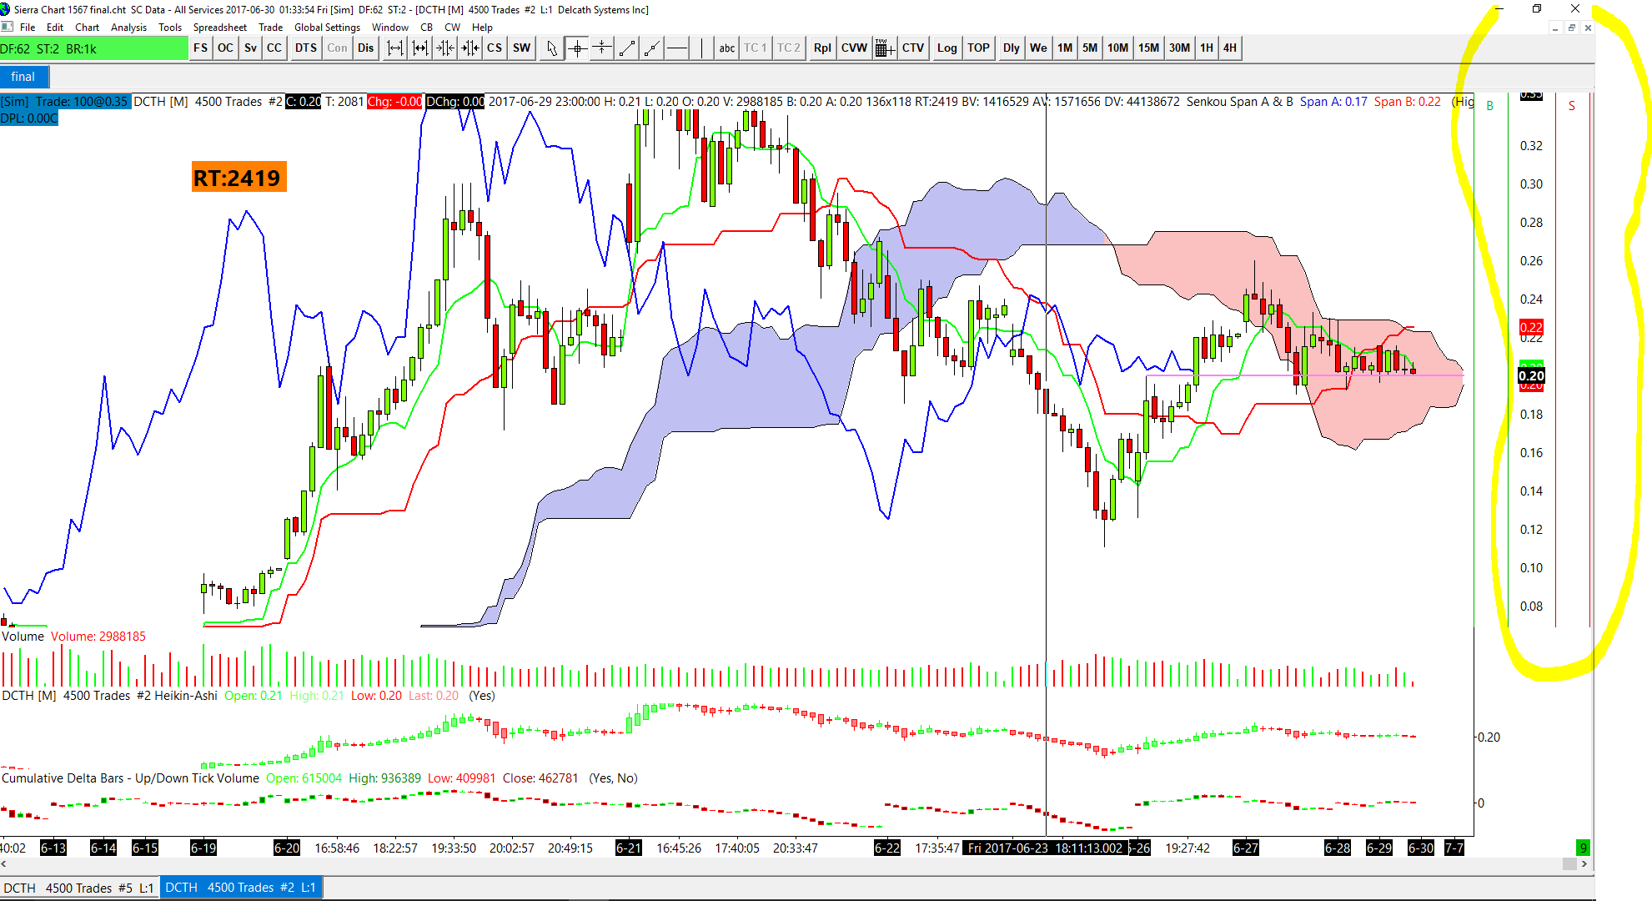Select the pointer arrow tool

click(551, 48)
